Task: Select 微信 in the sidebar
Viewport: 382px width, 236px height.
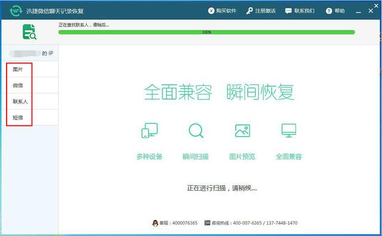Action: coord(30,85)
